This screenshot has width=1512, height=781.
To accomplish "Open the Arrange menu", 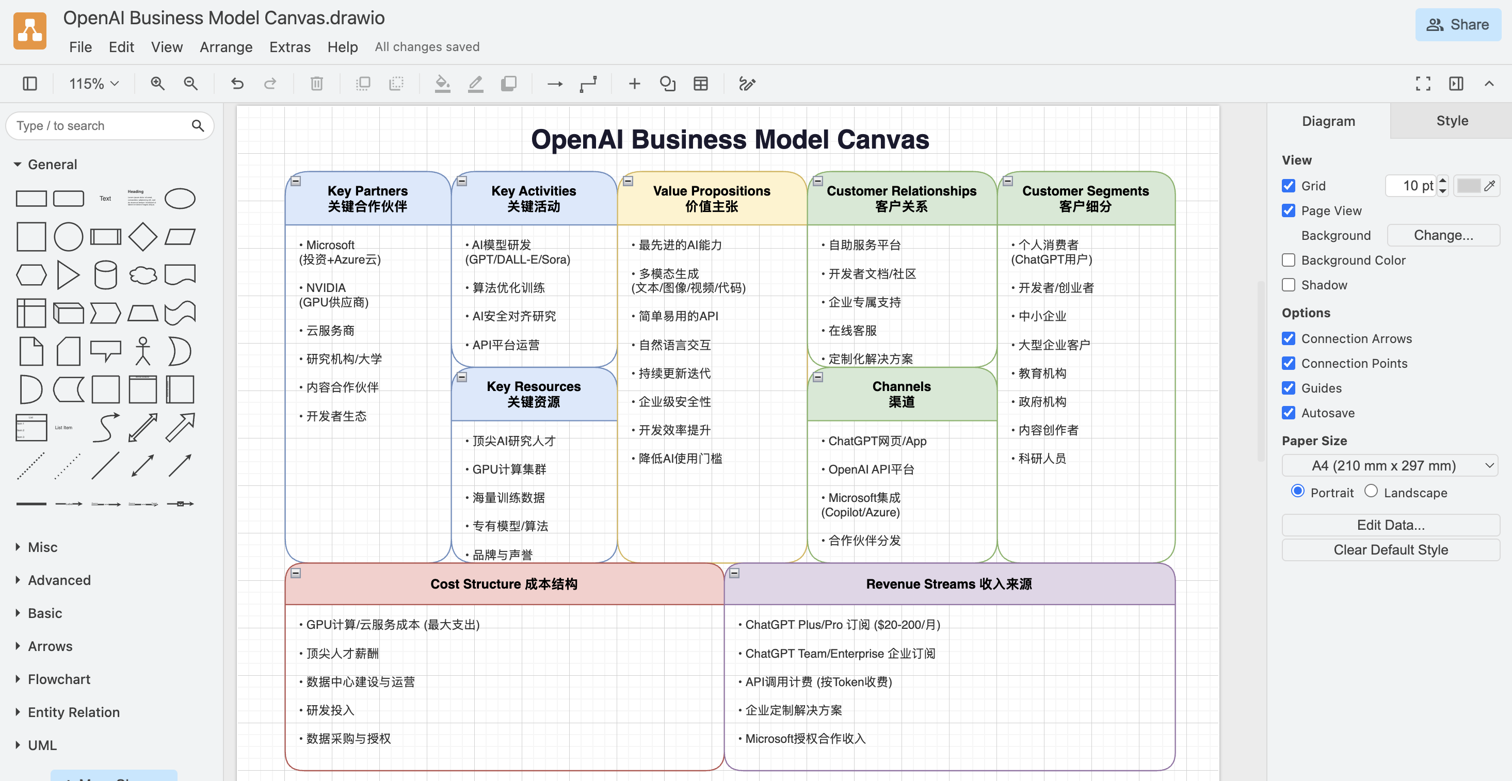I will [x=226, y=47].
